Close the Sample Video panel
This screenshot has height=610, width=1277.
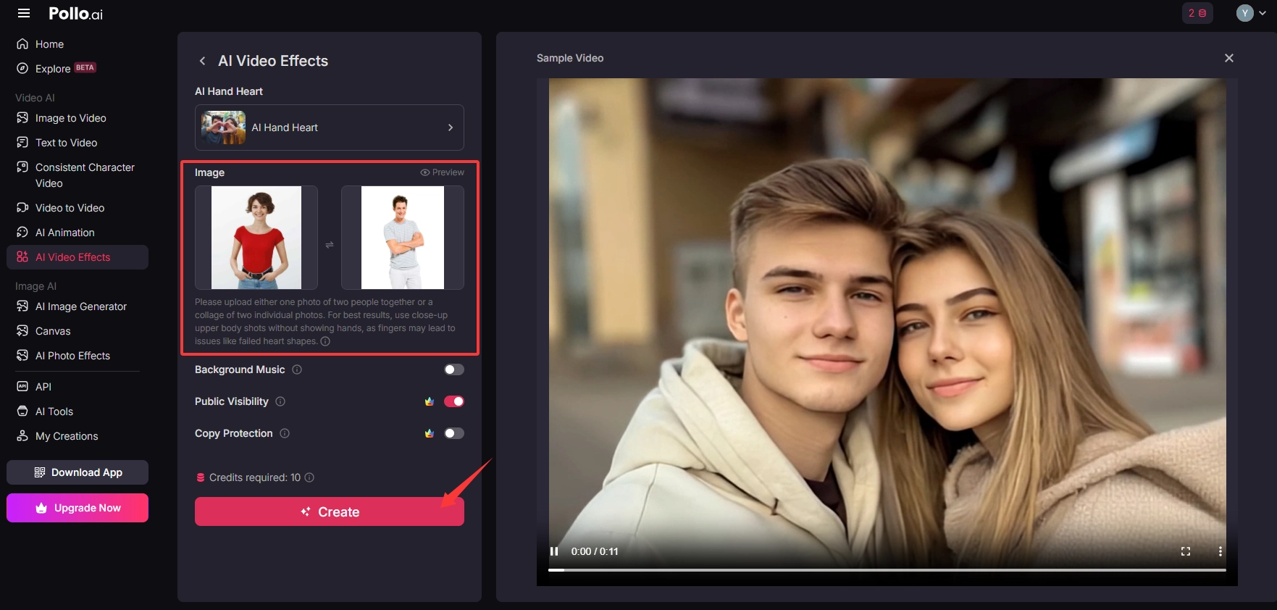(x=1229, y=58)
